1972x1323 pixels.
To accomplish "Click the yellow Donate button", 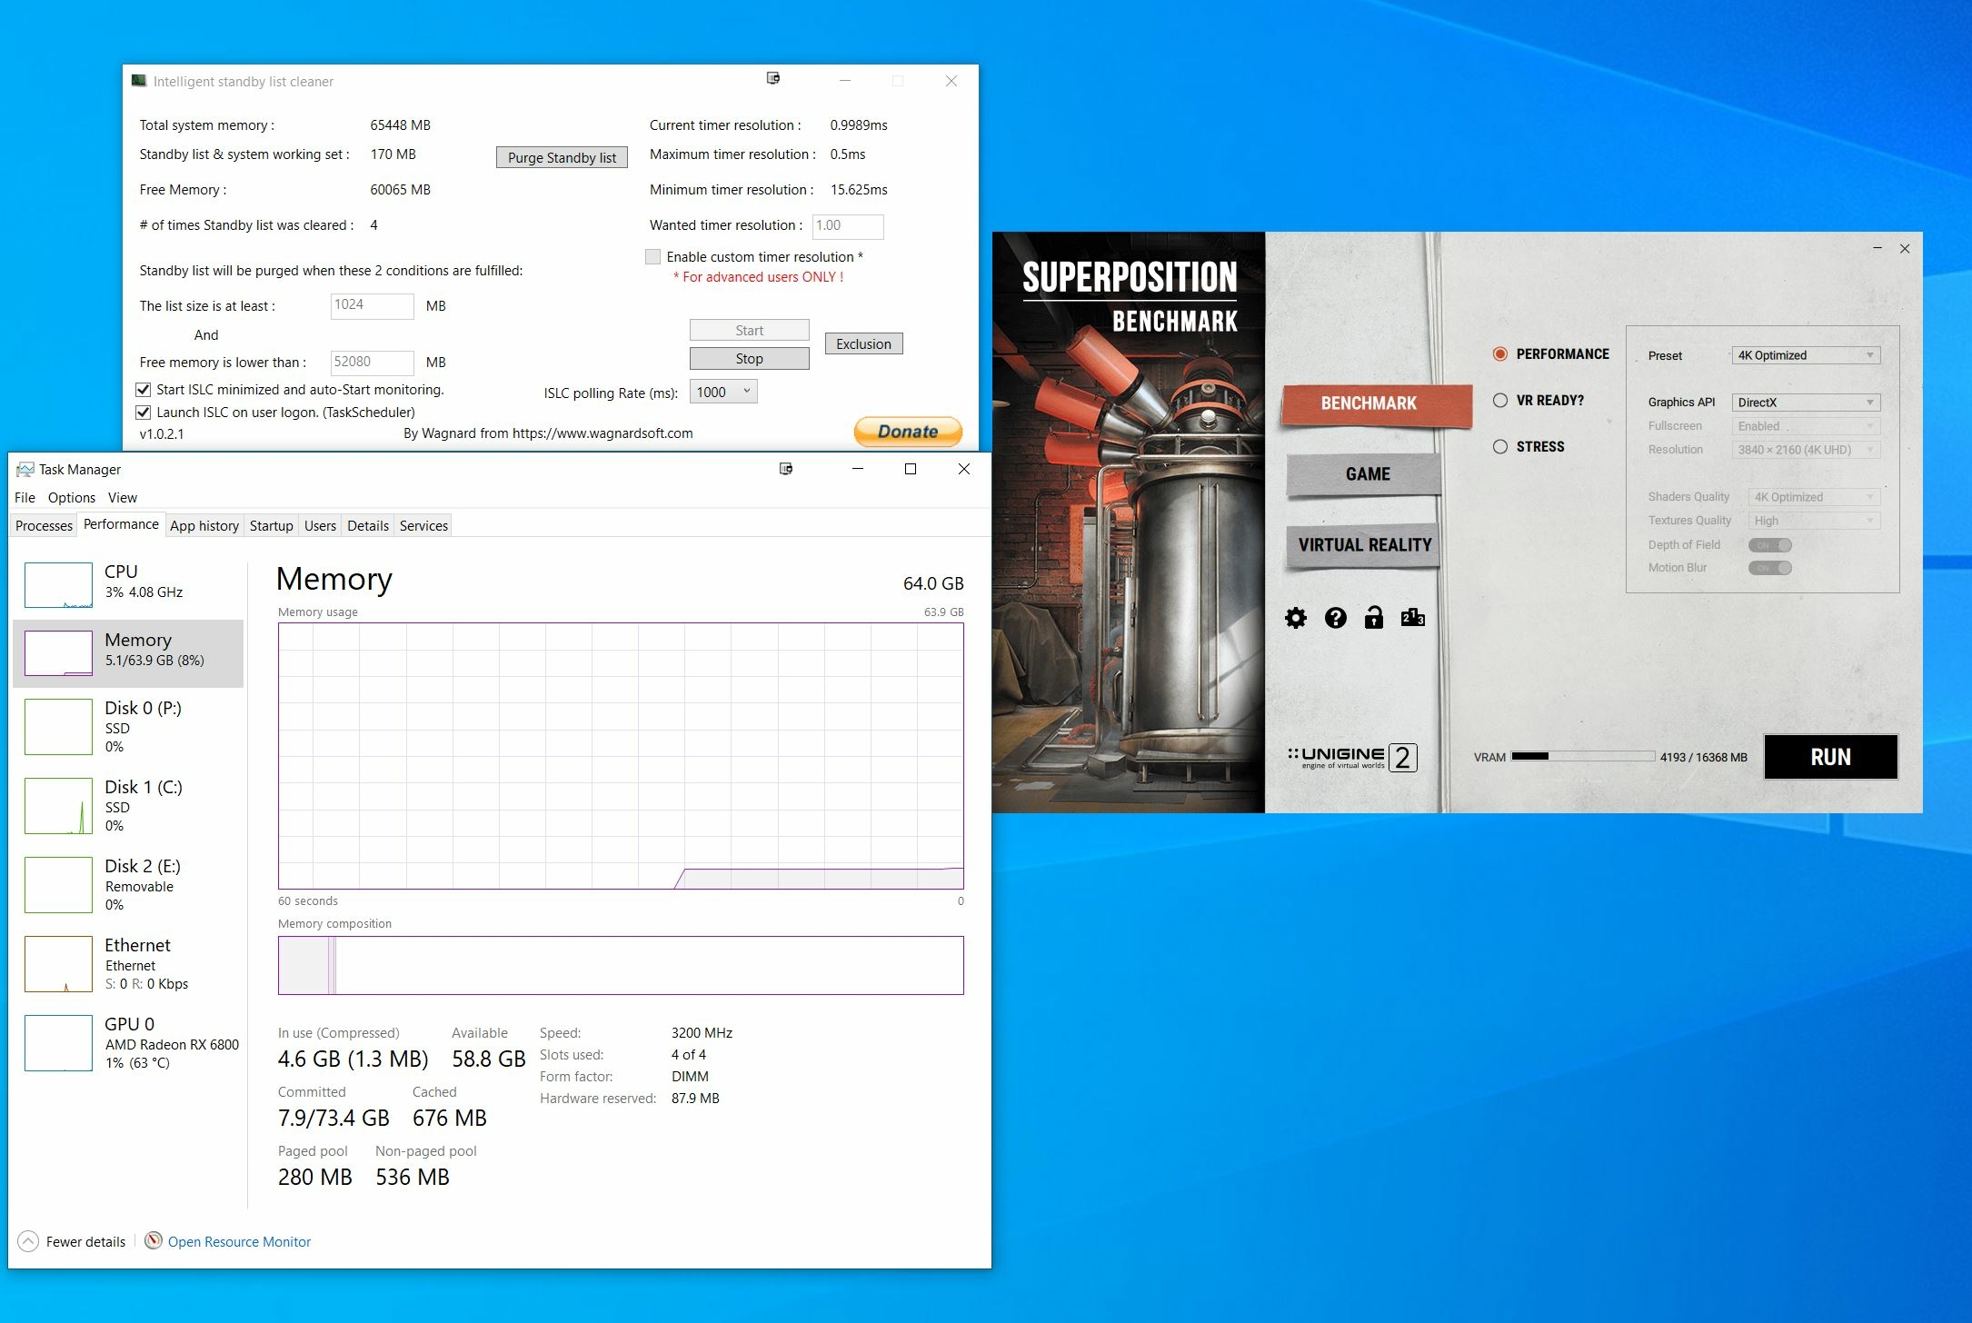I will coord(908,432).
